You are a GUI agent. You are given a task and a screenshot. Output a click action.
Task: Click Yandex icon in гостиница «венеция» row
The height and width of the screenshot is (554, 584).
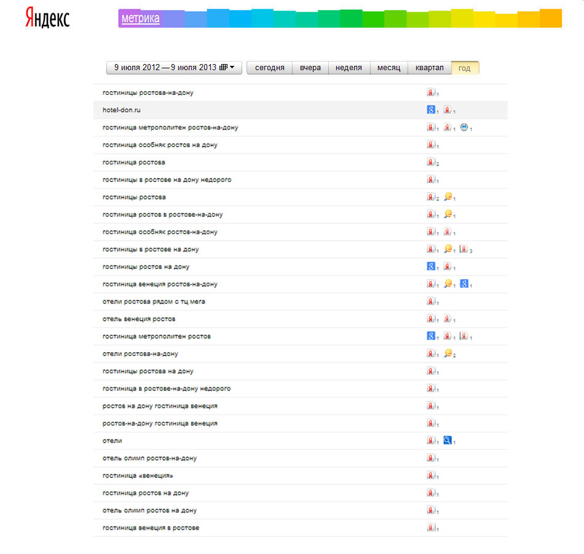point(431,476)
